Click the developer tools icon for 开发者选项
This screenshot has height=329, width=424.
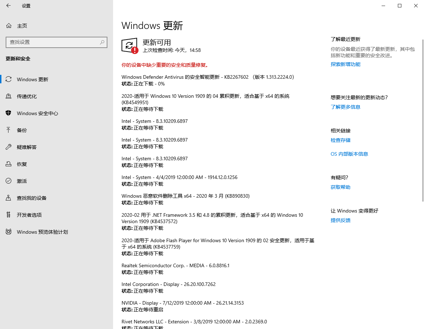pos(9,215)
